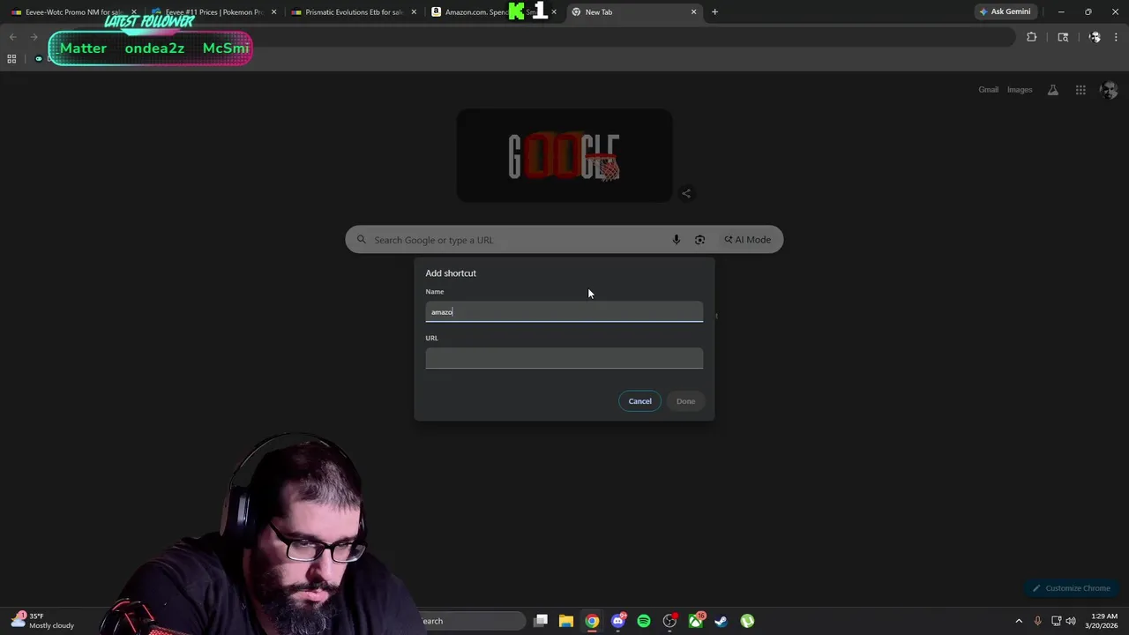This screenshot has width=1129, height=635.
Task: Close the Prismatic Evolutions Etb tab
Action: 413,12
